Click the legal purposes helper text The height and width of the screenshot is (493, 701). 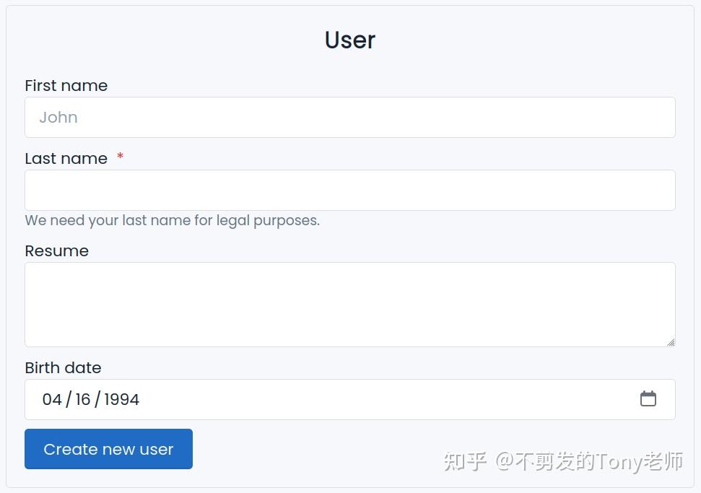pyautogui.click(x=172, y=220)
